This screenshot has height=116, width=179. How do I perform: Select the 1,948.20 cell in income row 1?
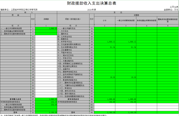coord(46,28)
